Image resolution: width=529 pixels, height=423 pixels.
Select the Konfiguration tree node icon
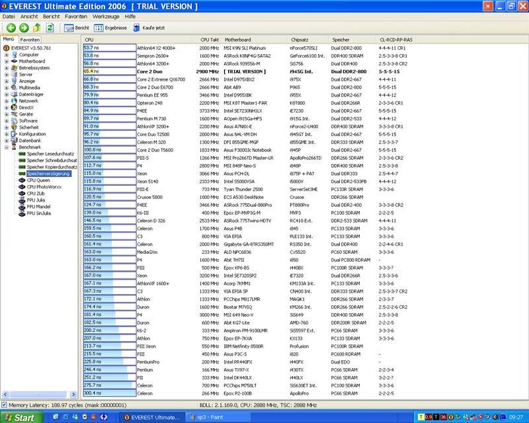coord(14,134)
